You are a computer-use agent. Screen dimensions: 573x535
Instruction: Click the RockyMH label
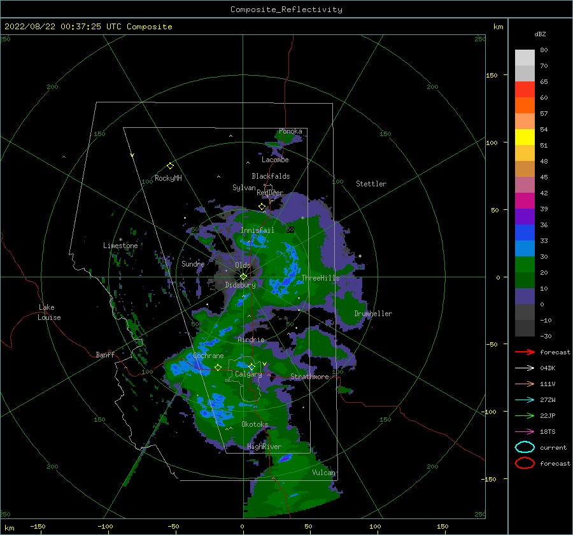point(168,178)
